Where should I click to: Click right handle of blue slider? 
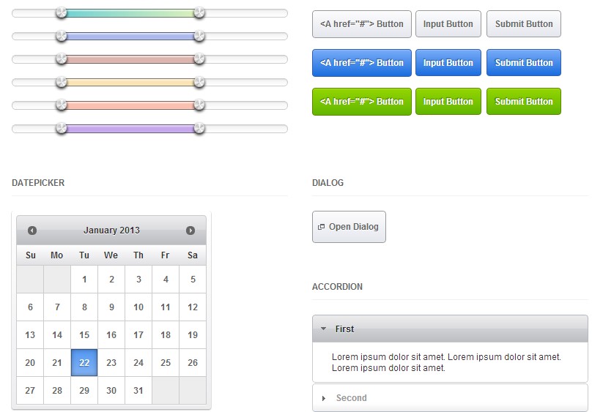(199, 36)
